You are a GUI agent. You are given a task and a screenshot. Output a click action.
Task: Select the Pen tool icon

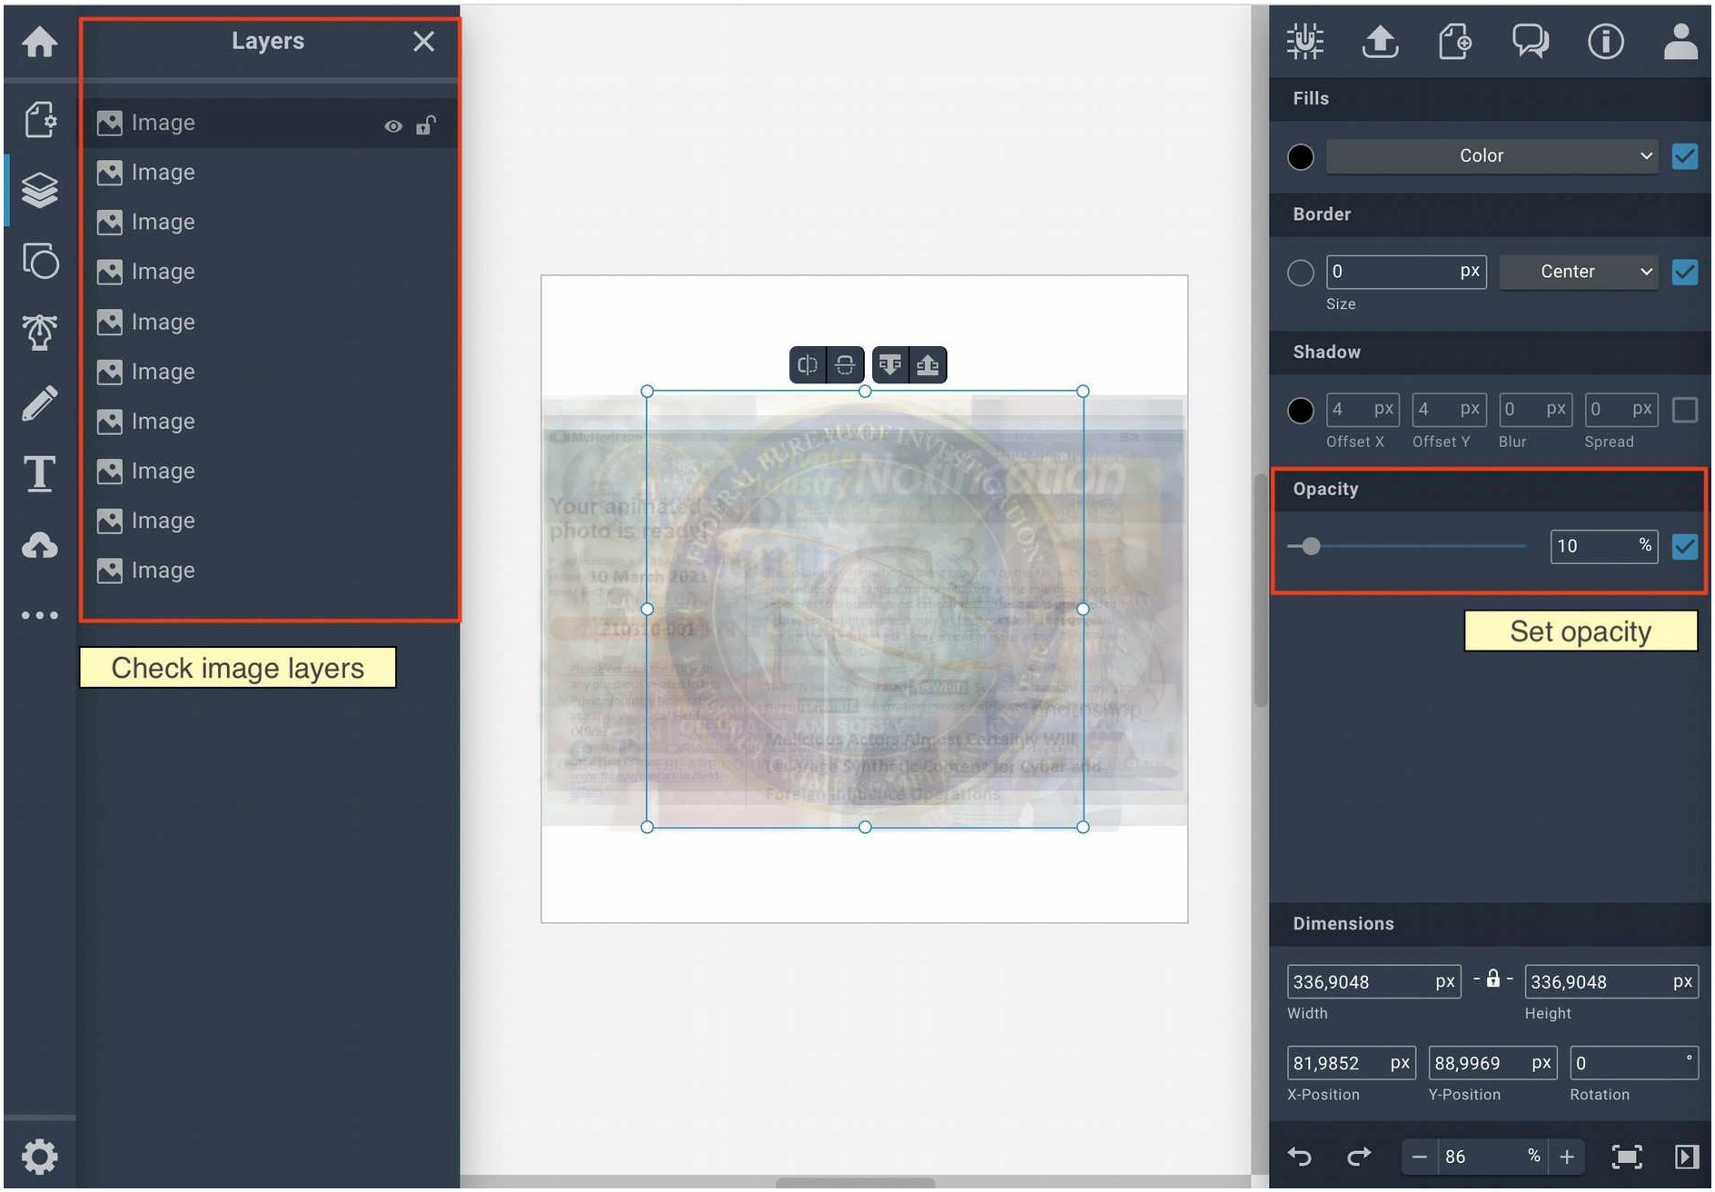39,332
